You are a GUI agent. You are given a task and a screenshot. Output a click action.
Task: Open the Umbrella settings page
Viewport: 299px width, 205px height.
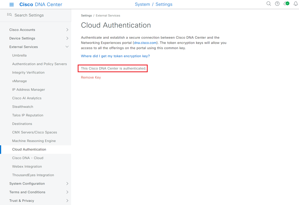click(19, 56)
